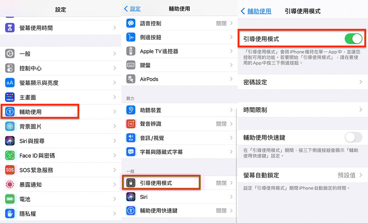Open the 字幕與隱藏式字幕 row
This screenshot has height=223, width=368.
click(178, 152)
